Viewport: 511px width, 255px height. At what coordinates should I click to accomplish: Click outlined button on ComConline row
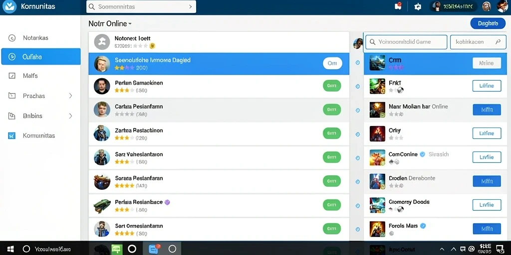coord(487,157)
